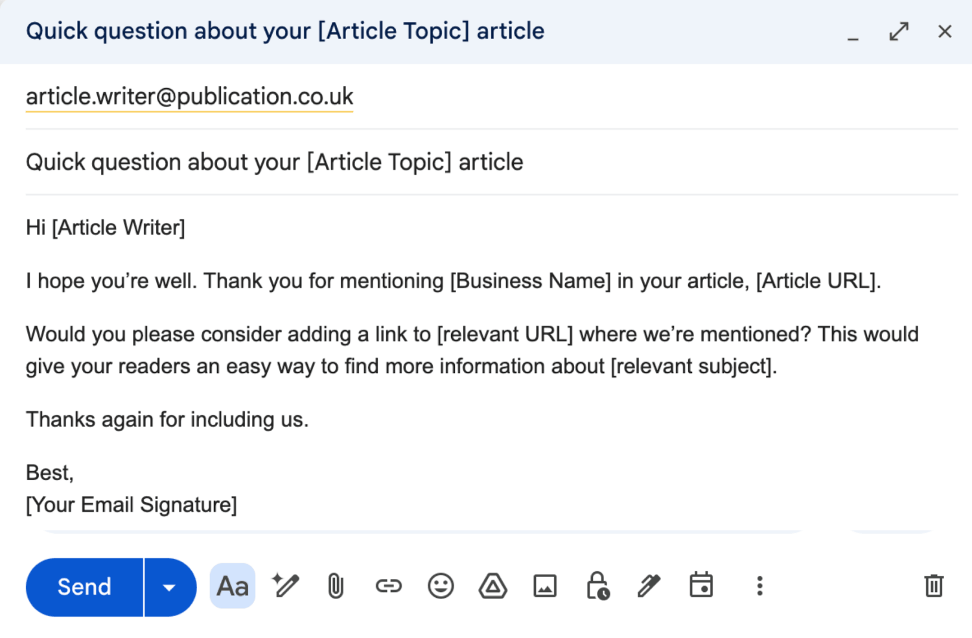Set up a meeting time with the calendar icon
This screenshot has width=972, height=638.
[x=701, y=585]
